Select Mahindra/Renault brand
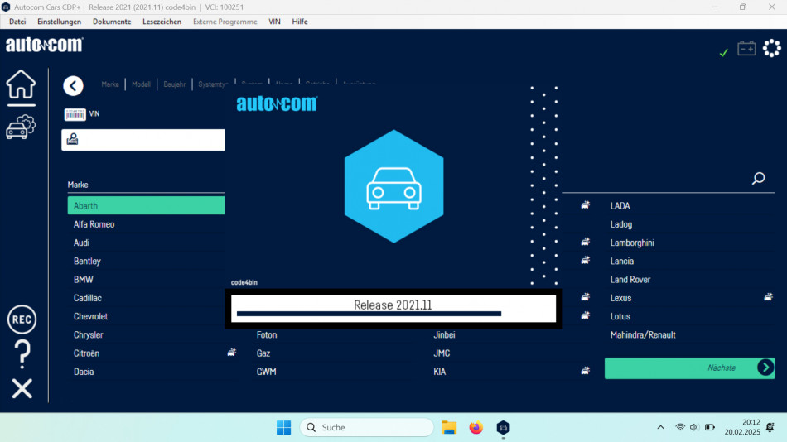This screenshot has width=787, height=442. [x=643, y=334]
